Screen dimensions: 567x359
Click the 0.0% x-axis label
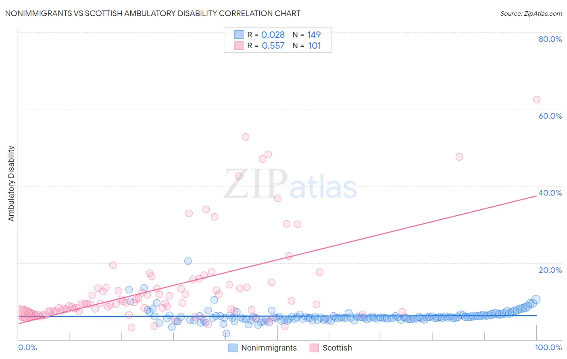(27, 347)
